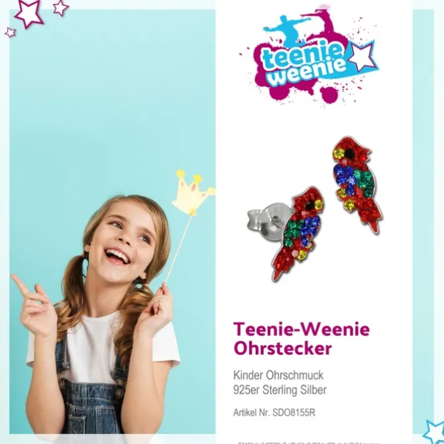
Task: Select the upper right parrot earring
Action: point(357,185)
